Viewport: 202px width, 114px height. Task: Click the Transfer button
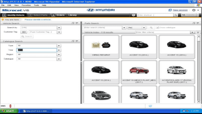(x=189, y=15)
